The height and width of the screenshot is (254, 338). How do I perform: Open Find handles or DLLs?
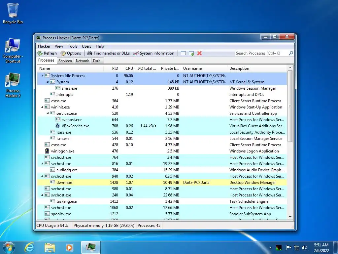109,53
